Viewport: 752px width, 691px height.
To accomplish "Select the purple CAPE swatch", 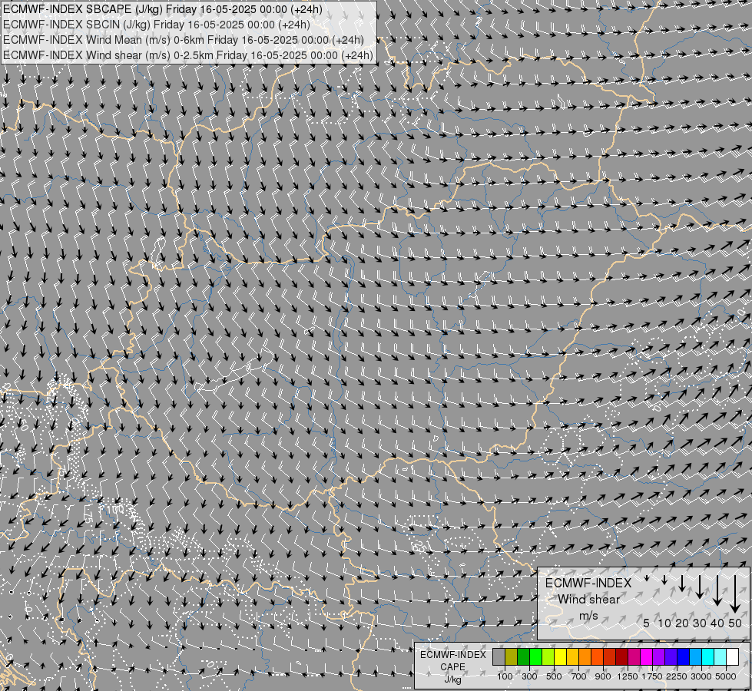I will pyautogui.click(x=659, y=657).
